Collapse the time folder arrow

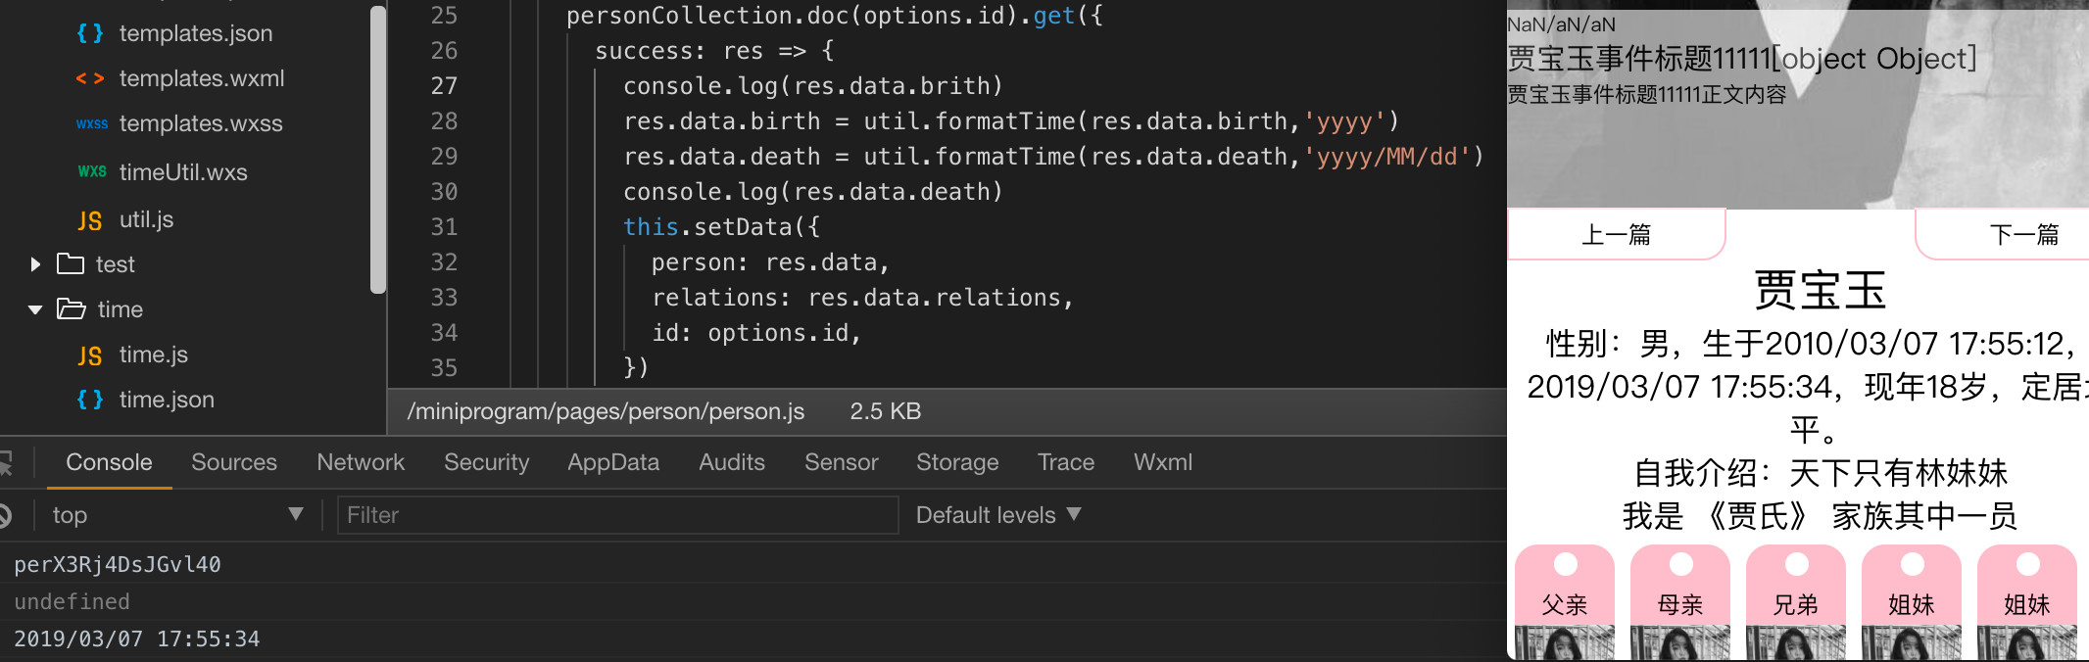[35, 309]
